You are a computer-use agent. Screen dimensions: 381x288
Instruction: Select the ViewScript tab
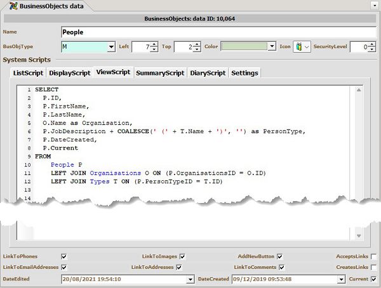(x=113, y=72)
